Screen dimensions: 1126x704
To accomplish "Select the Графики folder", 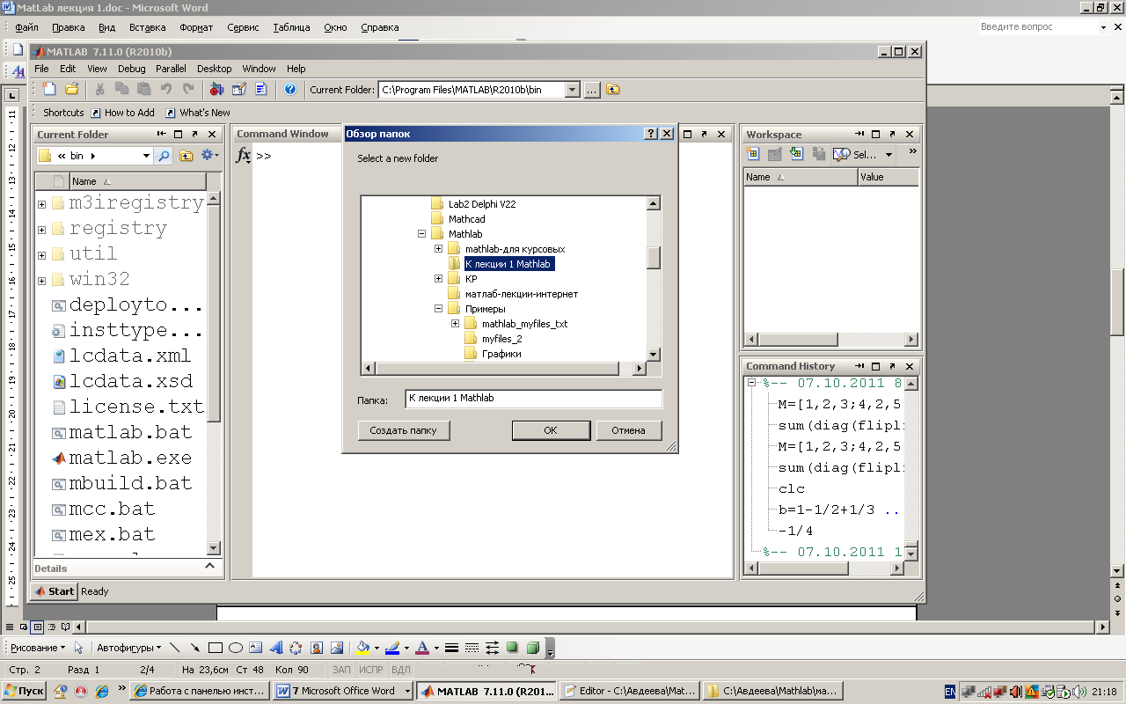I will click(x=501, y=354).
